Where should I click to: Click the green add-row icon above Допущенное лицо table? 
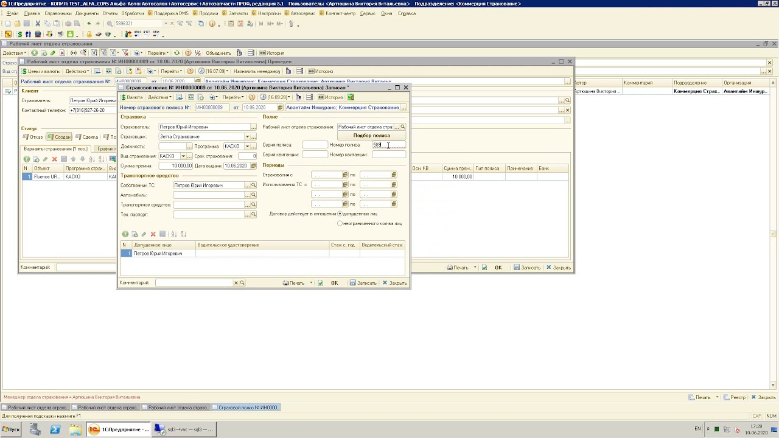click(125, 234)
